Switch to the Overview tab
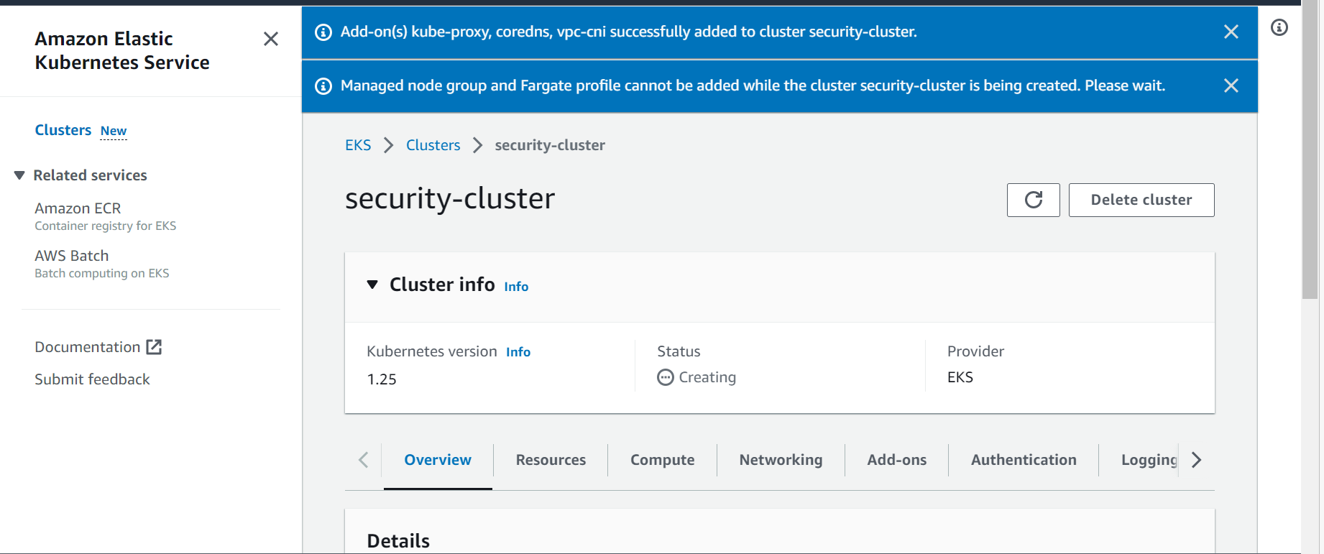This screenshot has height=554, width=1324. [x=438, y=460]
